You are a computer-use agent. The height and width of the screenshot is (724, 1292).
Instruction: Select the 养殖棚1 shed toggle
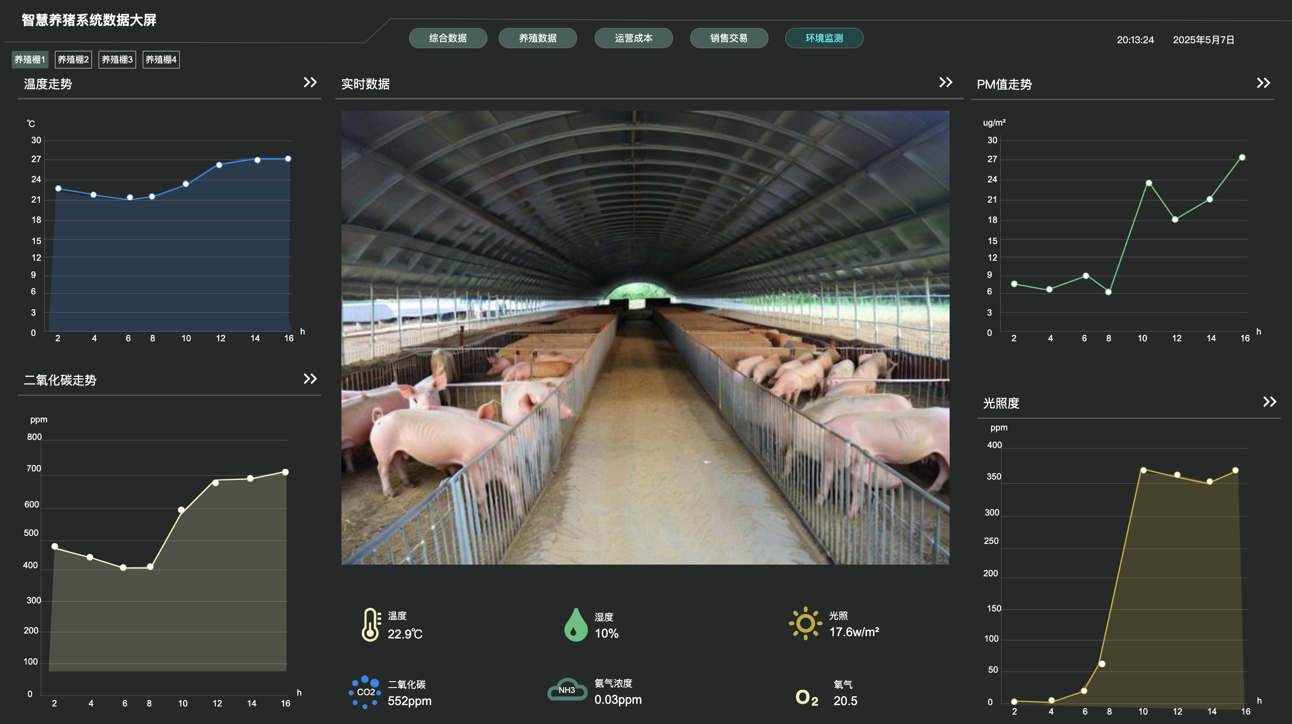[x=30, y=60]
